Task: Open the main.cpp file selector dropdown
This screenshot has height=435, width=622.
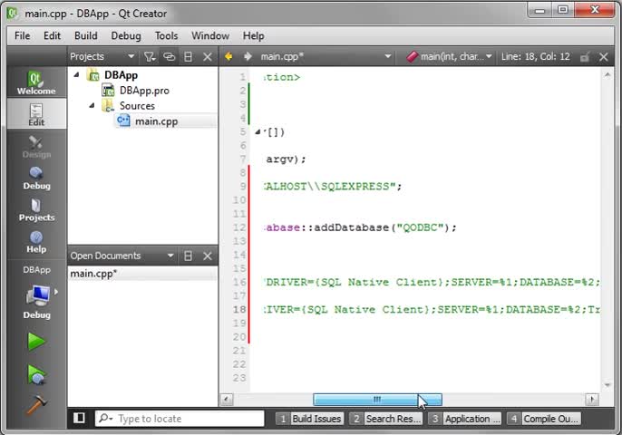Action: pyautogui.click(x=326, y=57)
